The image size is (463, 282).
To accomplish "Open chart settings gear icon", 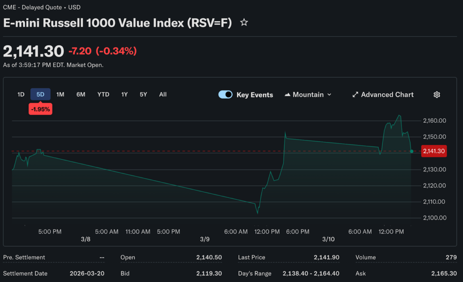I will [x=437, y=95].
